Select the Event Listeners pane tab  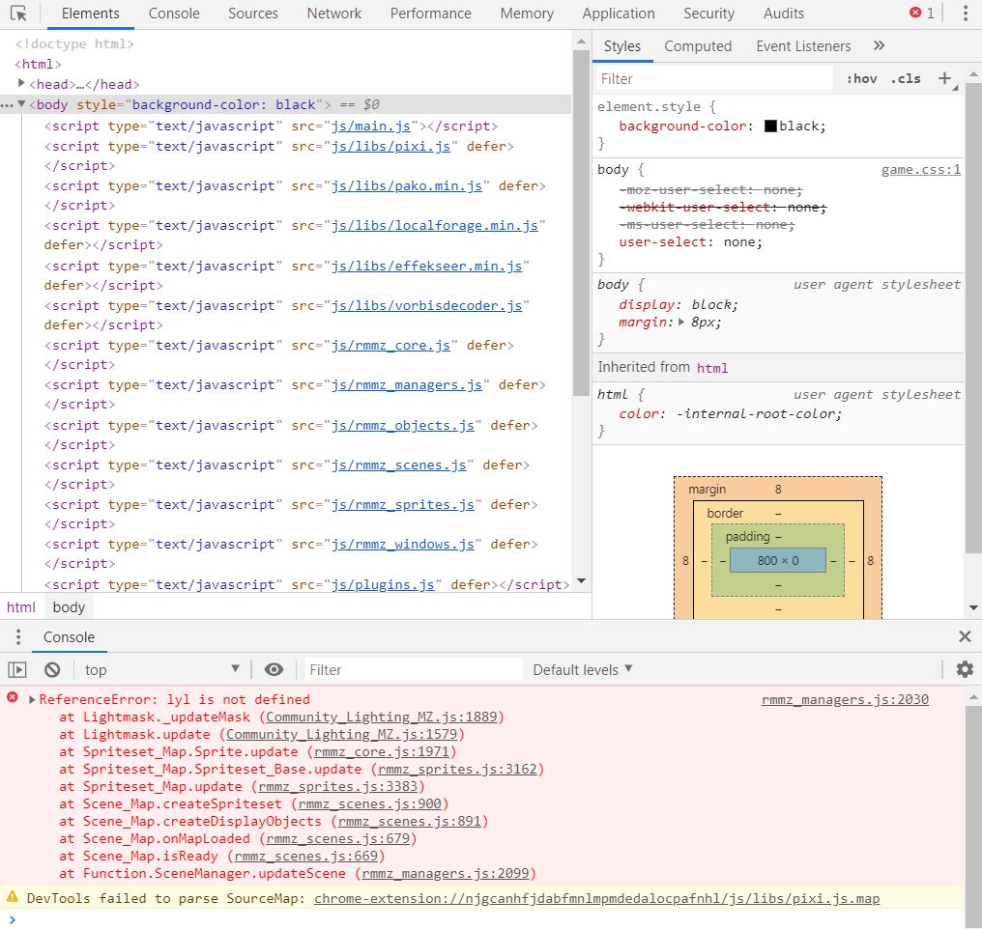803,46
